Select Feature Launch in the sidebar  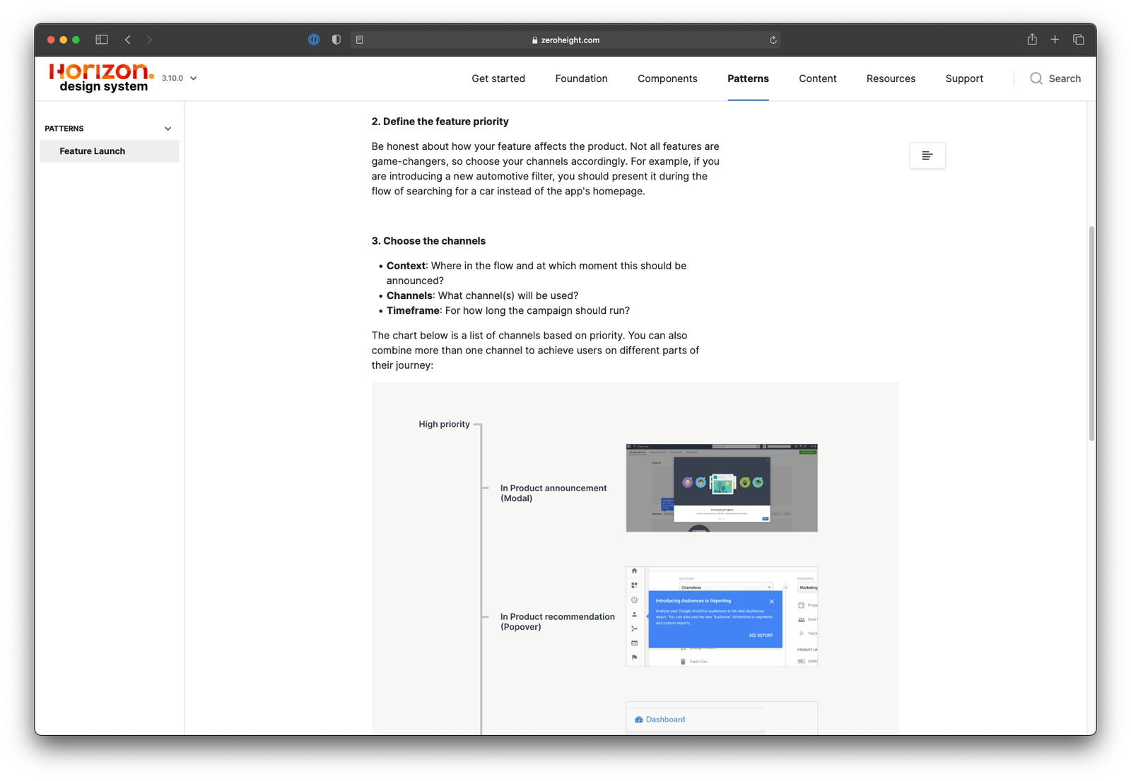[x=110, y=151]
